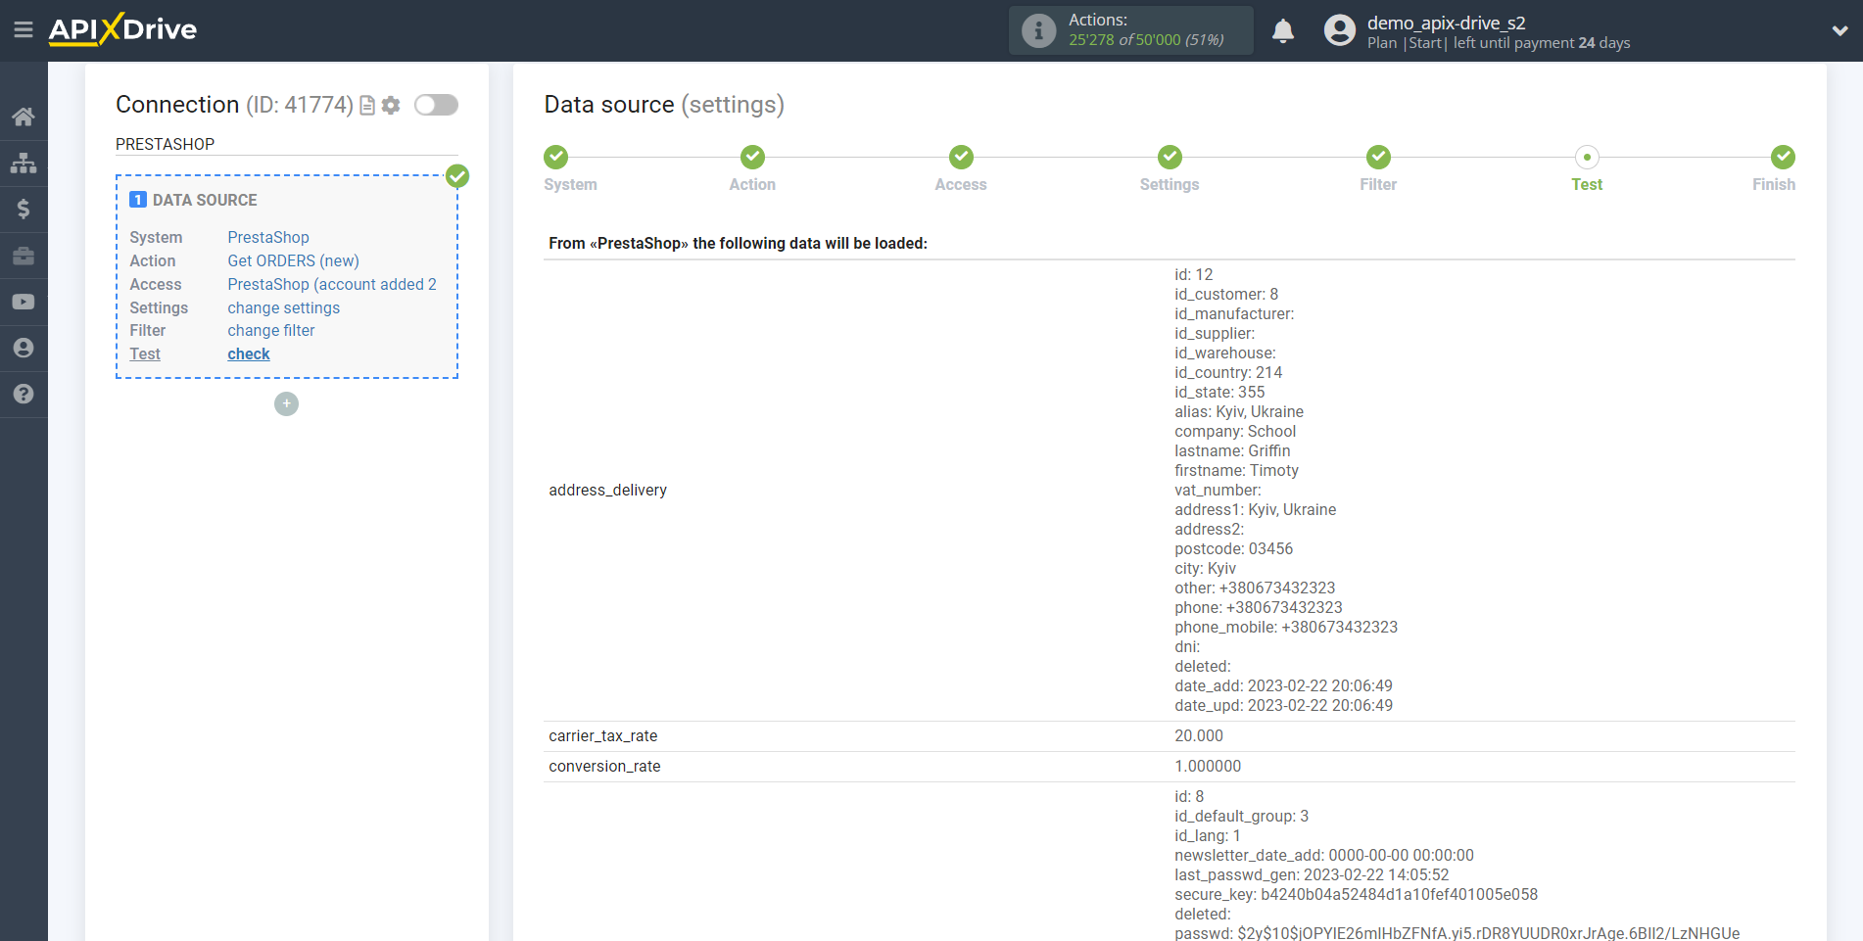Click the PrestaShop system link
1863x941 pixels.
[x=268, y=237]
